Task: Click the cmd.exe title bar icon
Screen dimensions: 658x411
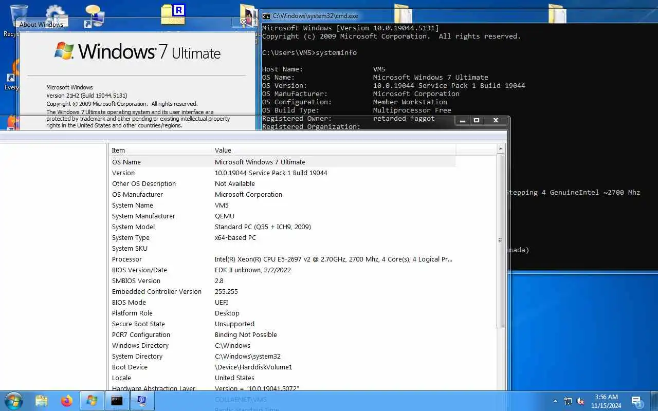Action: (x=266, y=16)
